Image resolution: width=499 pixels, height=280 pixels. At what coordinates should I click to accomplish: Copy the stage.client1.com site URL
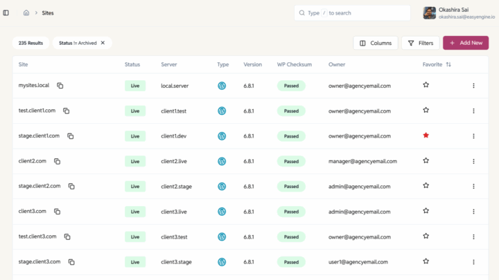click(x=71, y=136)
